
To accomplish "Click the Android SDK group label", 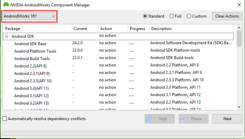I will point(23,36).
